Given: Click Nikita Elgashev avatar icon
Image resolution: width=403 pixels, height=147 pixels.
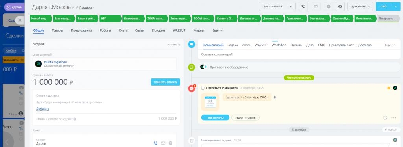Looking at the screenshot, I should pyautogui.click(x=39, y=64).
